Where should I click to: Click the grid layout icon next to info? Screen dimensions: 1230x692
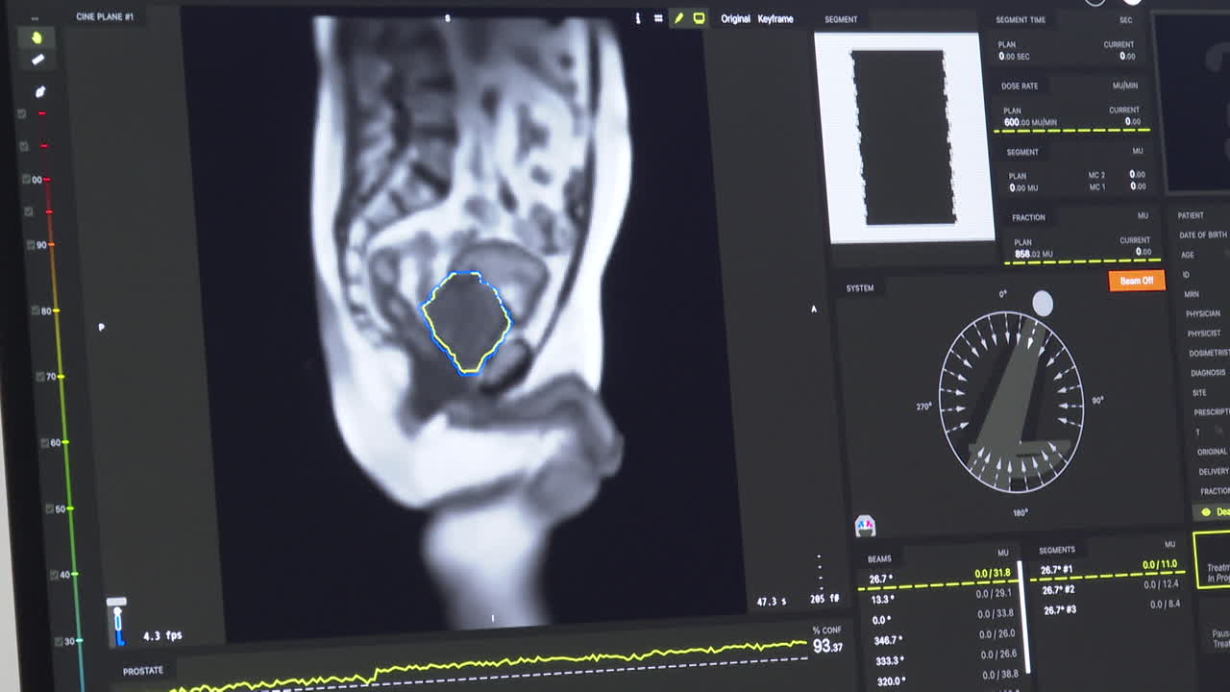point(659,17)
